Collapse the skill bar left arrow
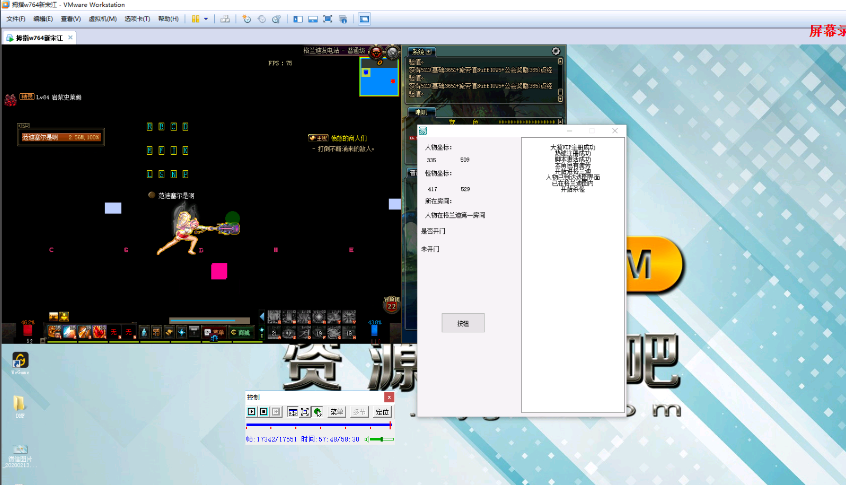 coord(262,316)
